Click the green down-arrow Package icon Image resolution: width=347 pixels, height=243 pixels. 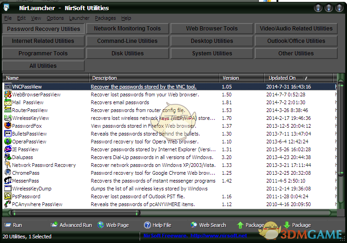287,225
